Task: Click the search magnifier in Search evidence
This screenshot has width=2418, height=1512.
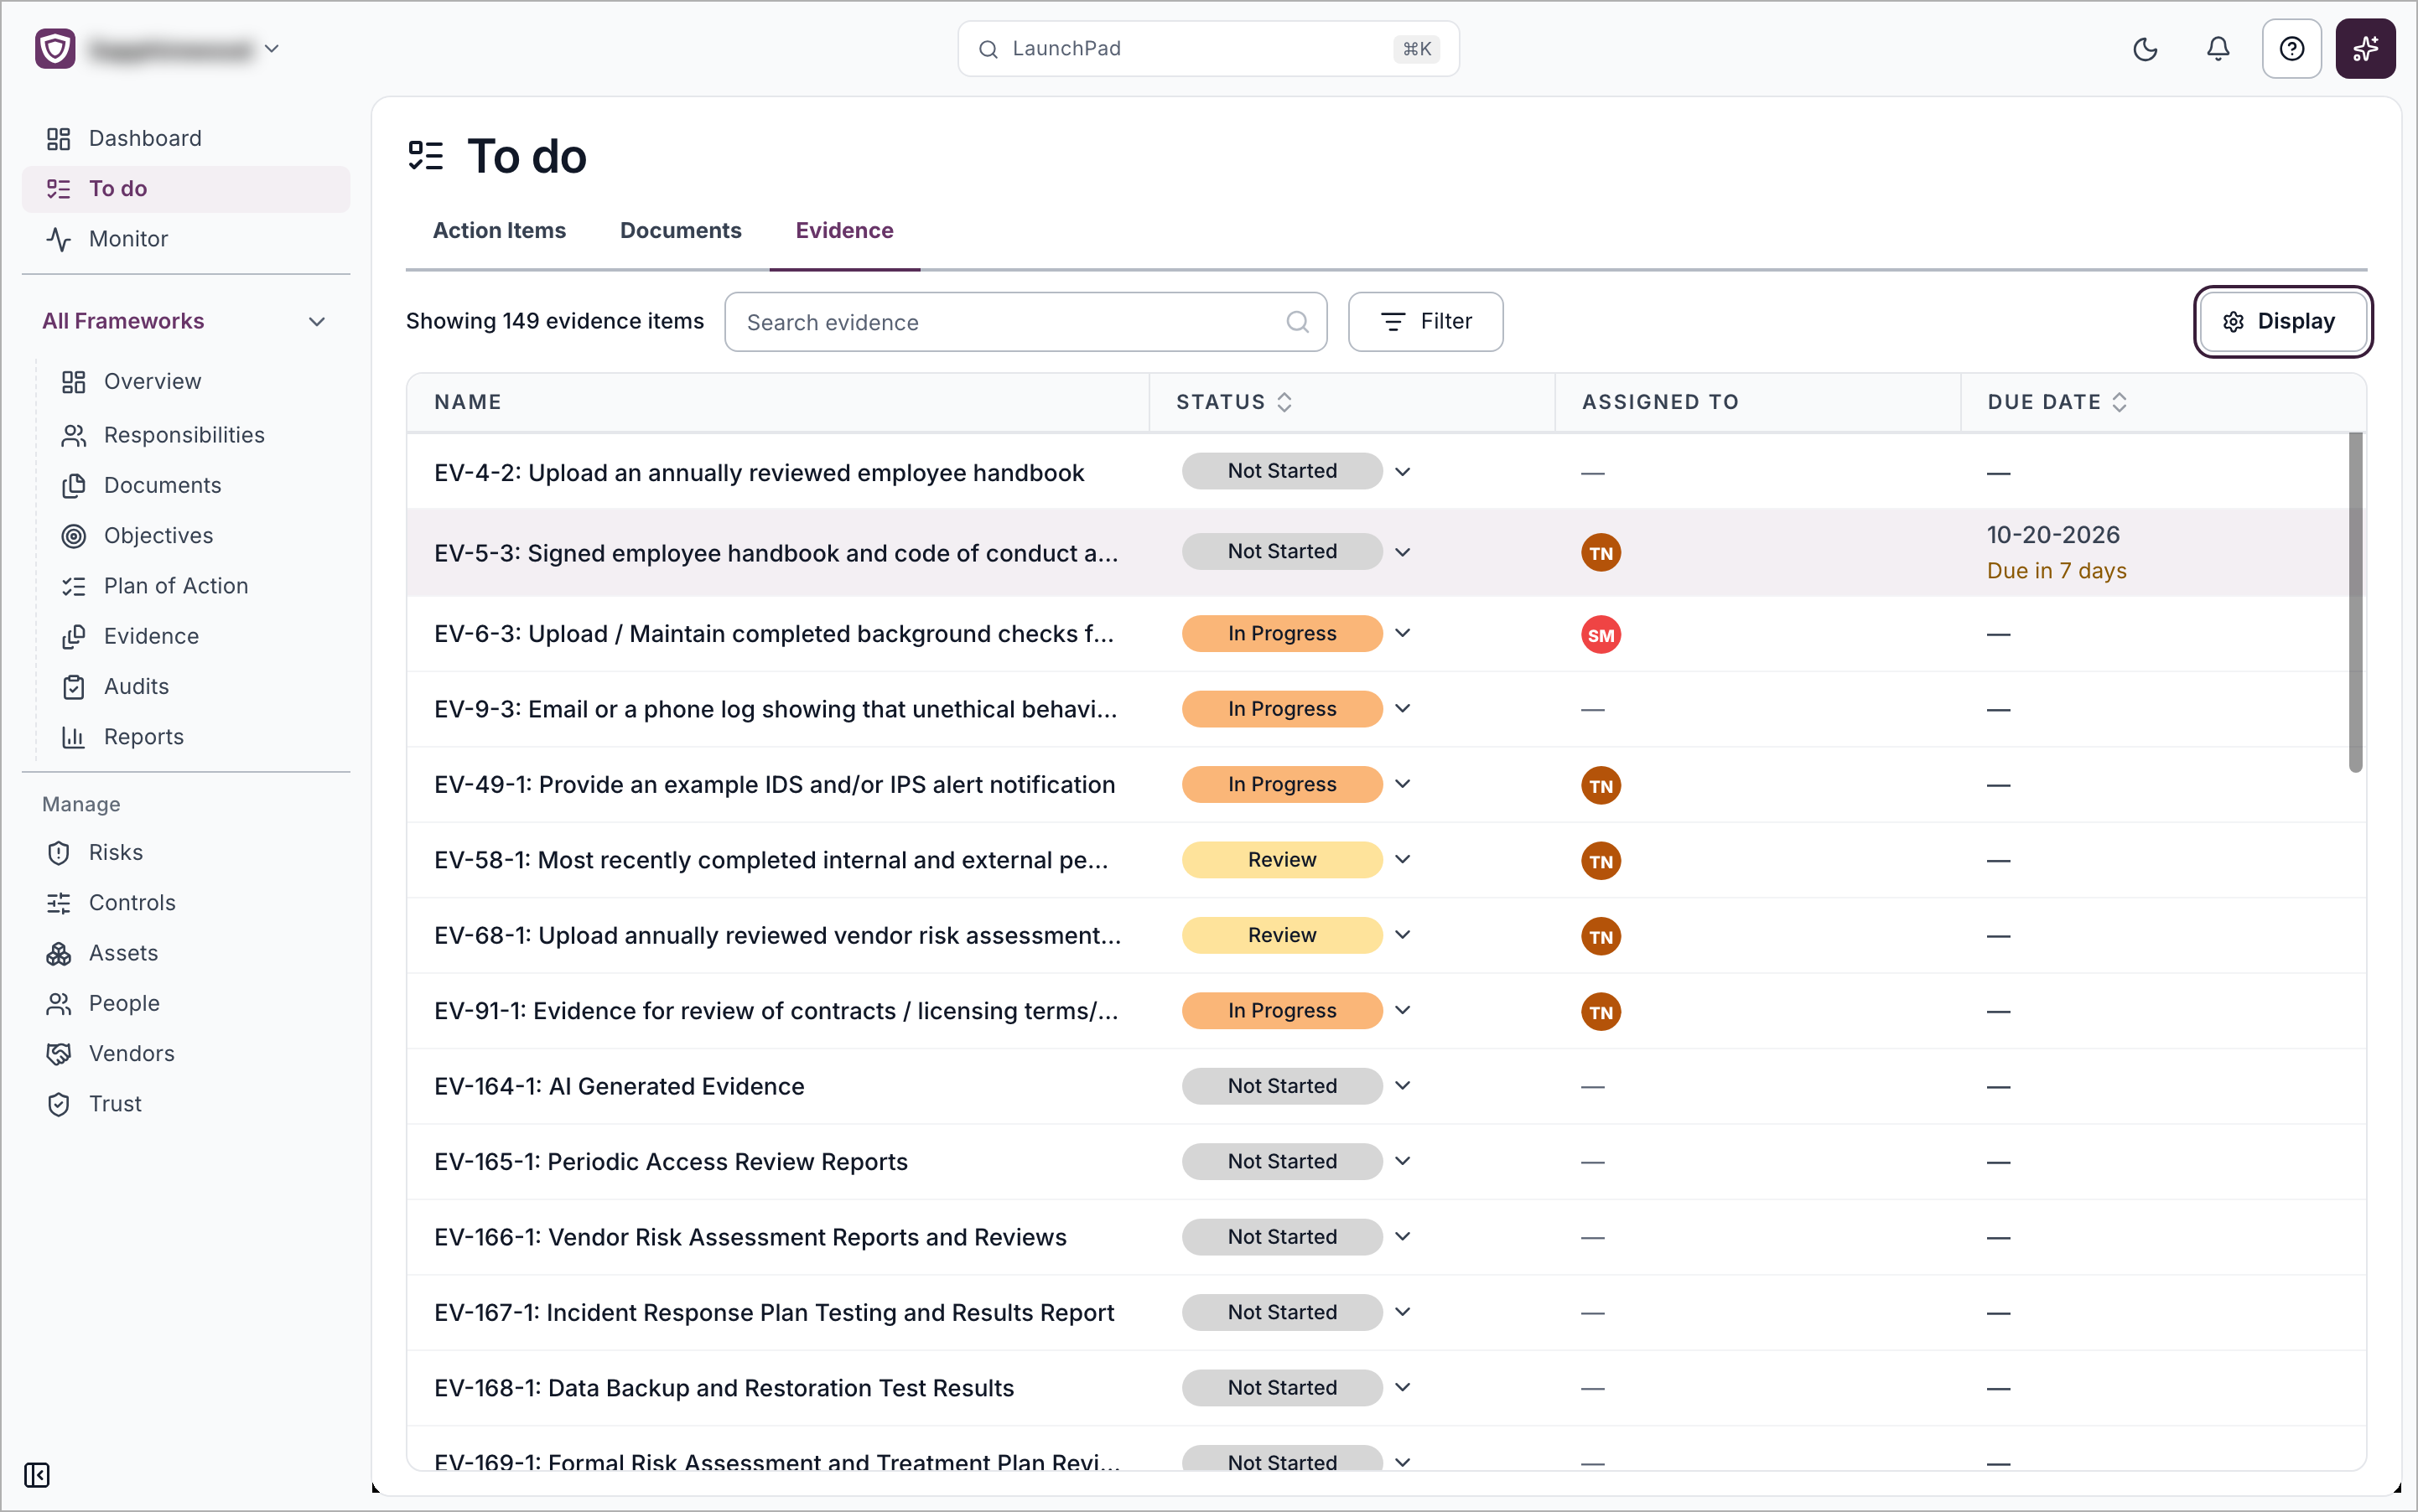Action: point(1296,322)
